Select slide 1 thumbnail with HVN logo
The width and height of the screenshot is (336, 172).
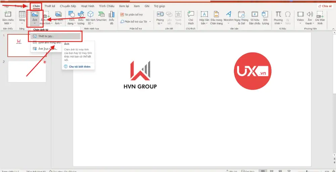pyautogui.click(x=27, y=45)
